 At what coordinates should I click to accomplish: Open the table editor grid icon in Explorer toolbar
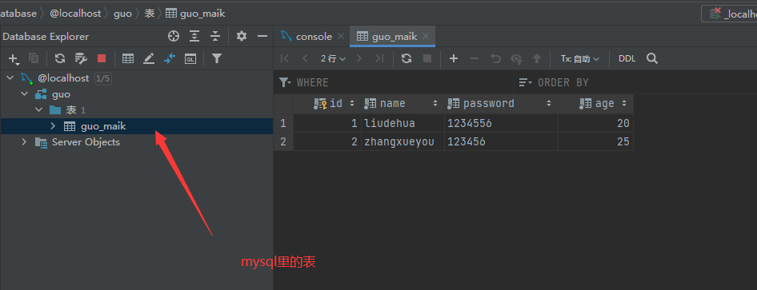128,59
